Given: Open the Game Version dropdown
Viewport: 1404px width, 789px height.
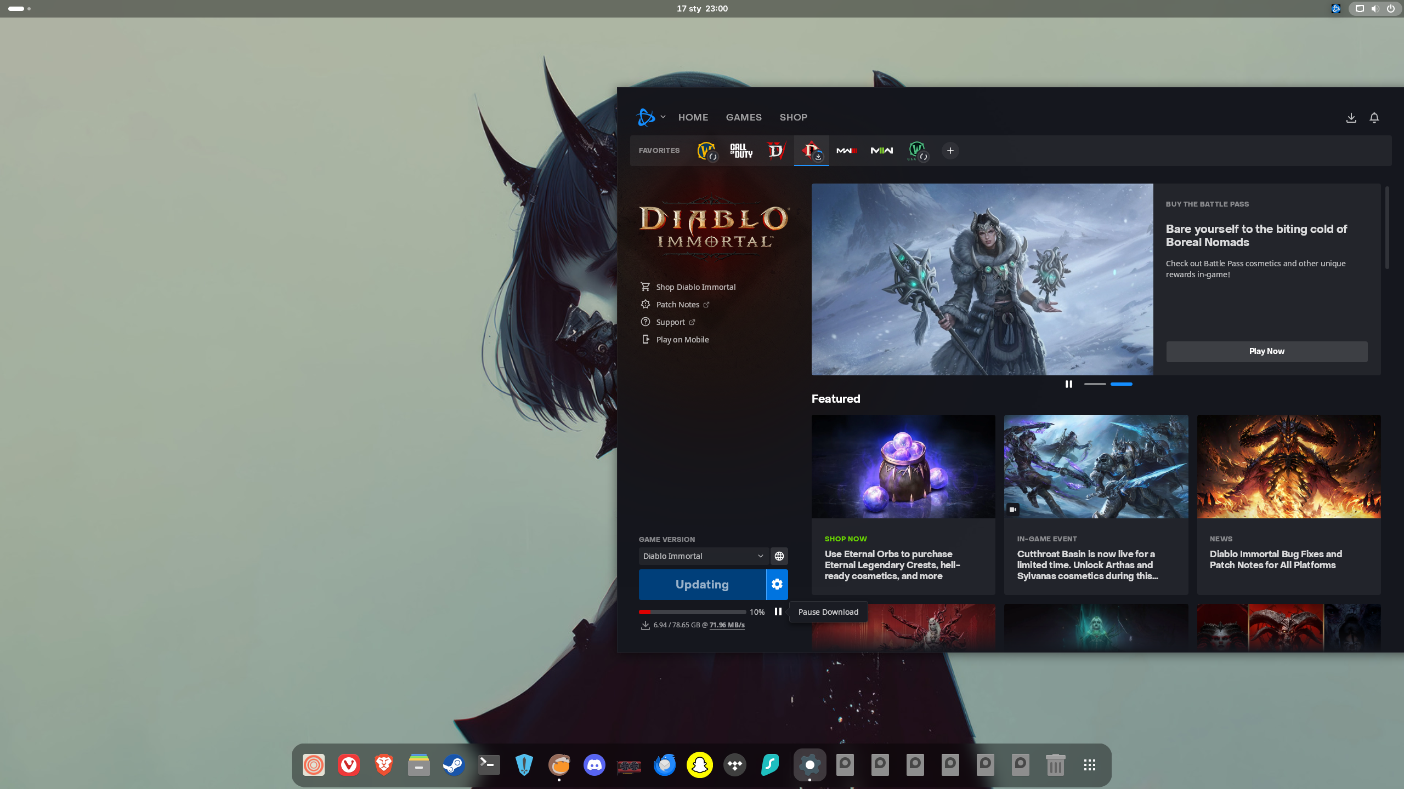Looking at the screenshot, I should click(x=703, y=556).
